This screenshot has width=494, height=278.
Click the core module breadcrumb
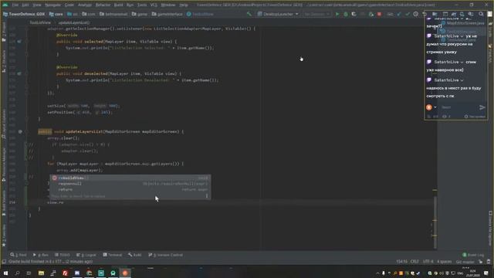[56, 14]
